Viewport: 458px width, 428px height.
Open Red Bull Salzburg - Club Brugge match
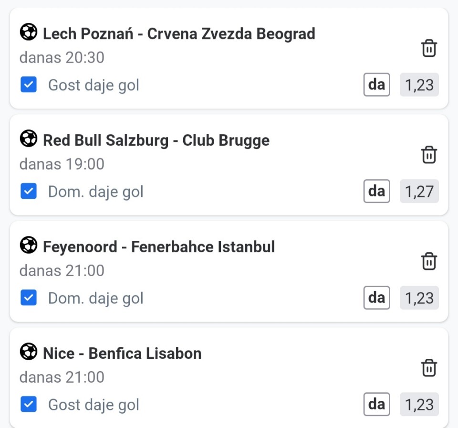click(156, 140)
